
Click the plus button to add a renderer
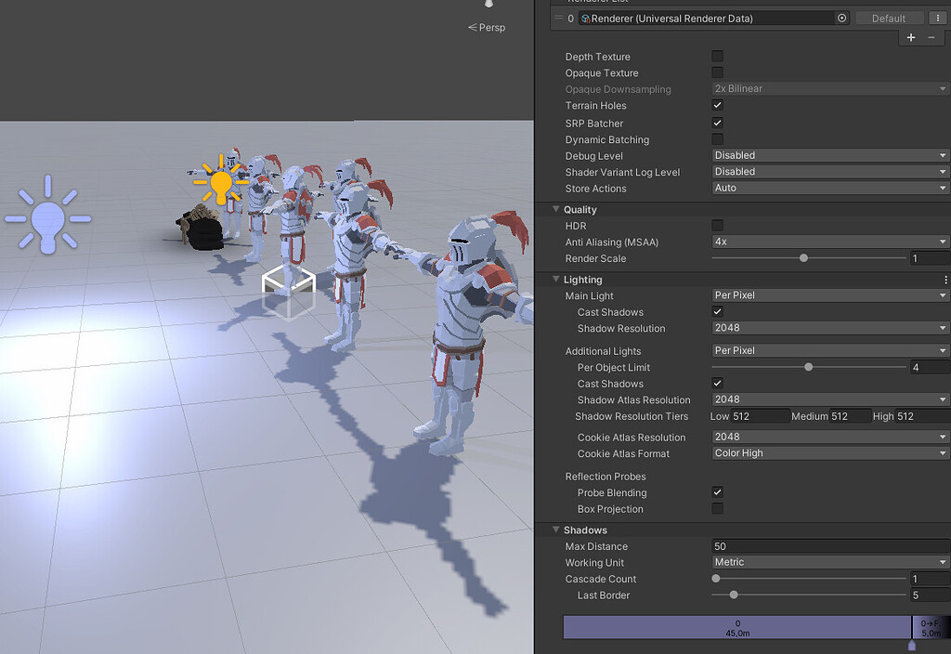pos(910,37)
